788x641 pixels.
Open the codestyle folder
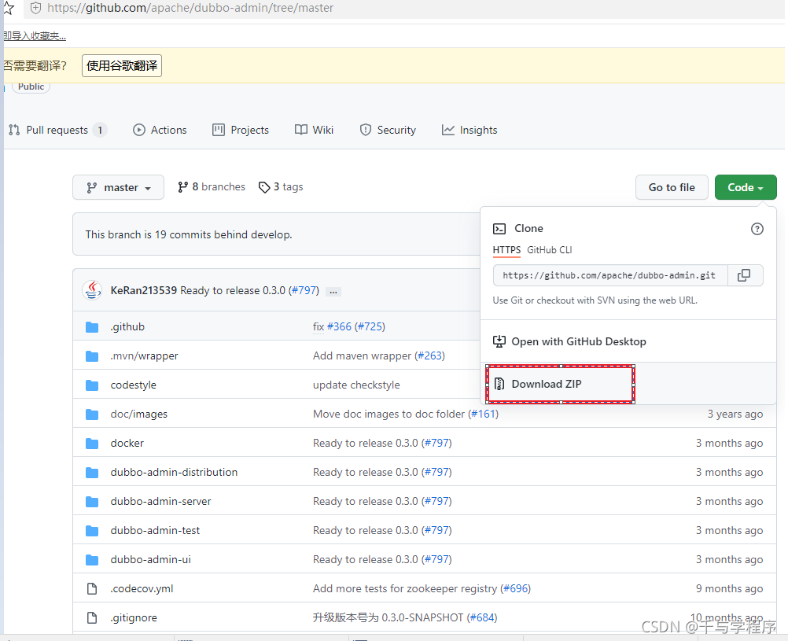pyautogui.click(x=133, y=385)
